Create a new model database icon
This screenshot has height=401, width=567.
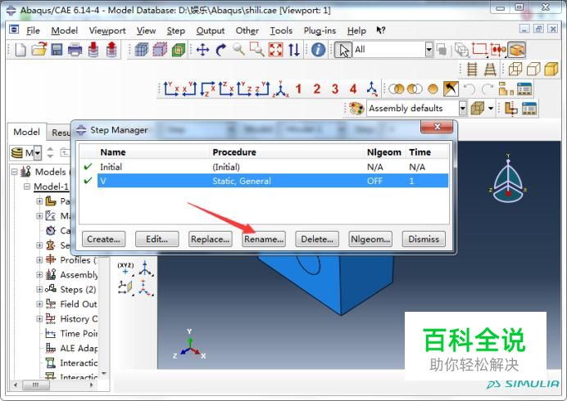tap(20, 49)
